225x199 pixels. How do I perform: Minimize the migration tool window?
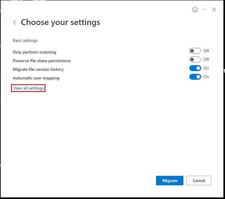click(x=204, y=10)
